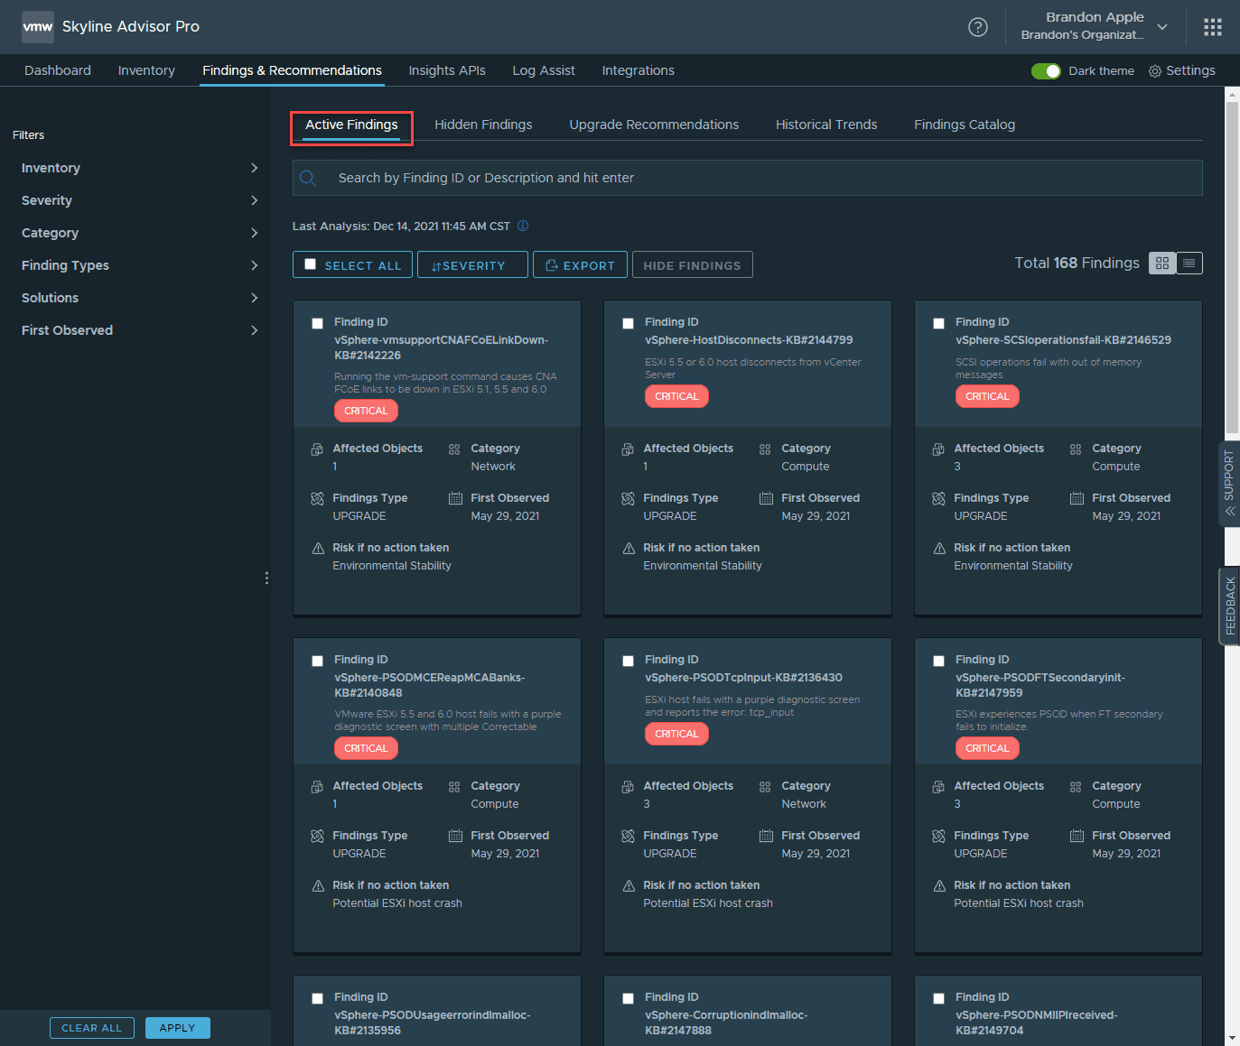
Task: Click CLEAR ALL filters button
Action: [x=92, y=1028]
